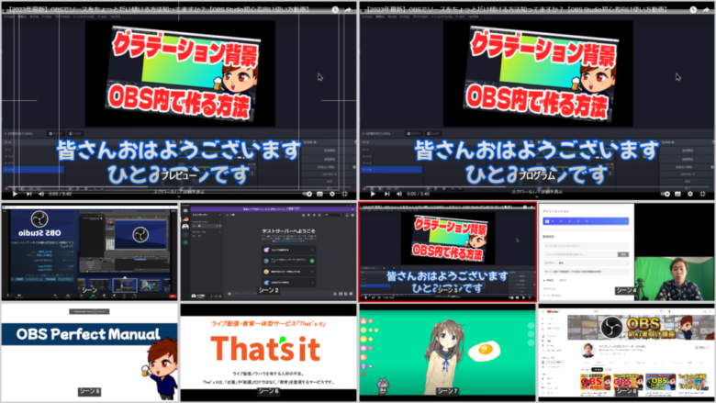
Task: Click play button in the preview video
Action: coord(16,194)
